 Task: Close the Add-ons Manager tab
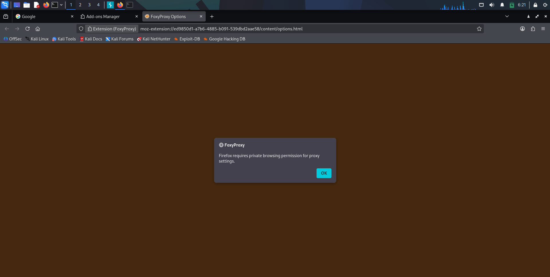(137, 17)
